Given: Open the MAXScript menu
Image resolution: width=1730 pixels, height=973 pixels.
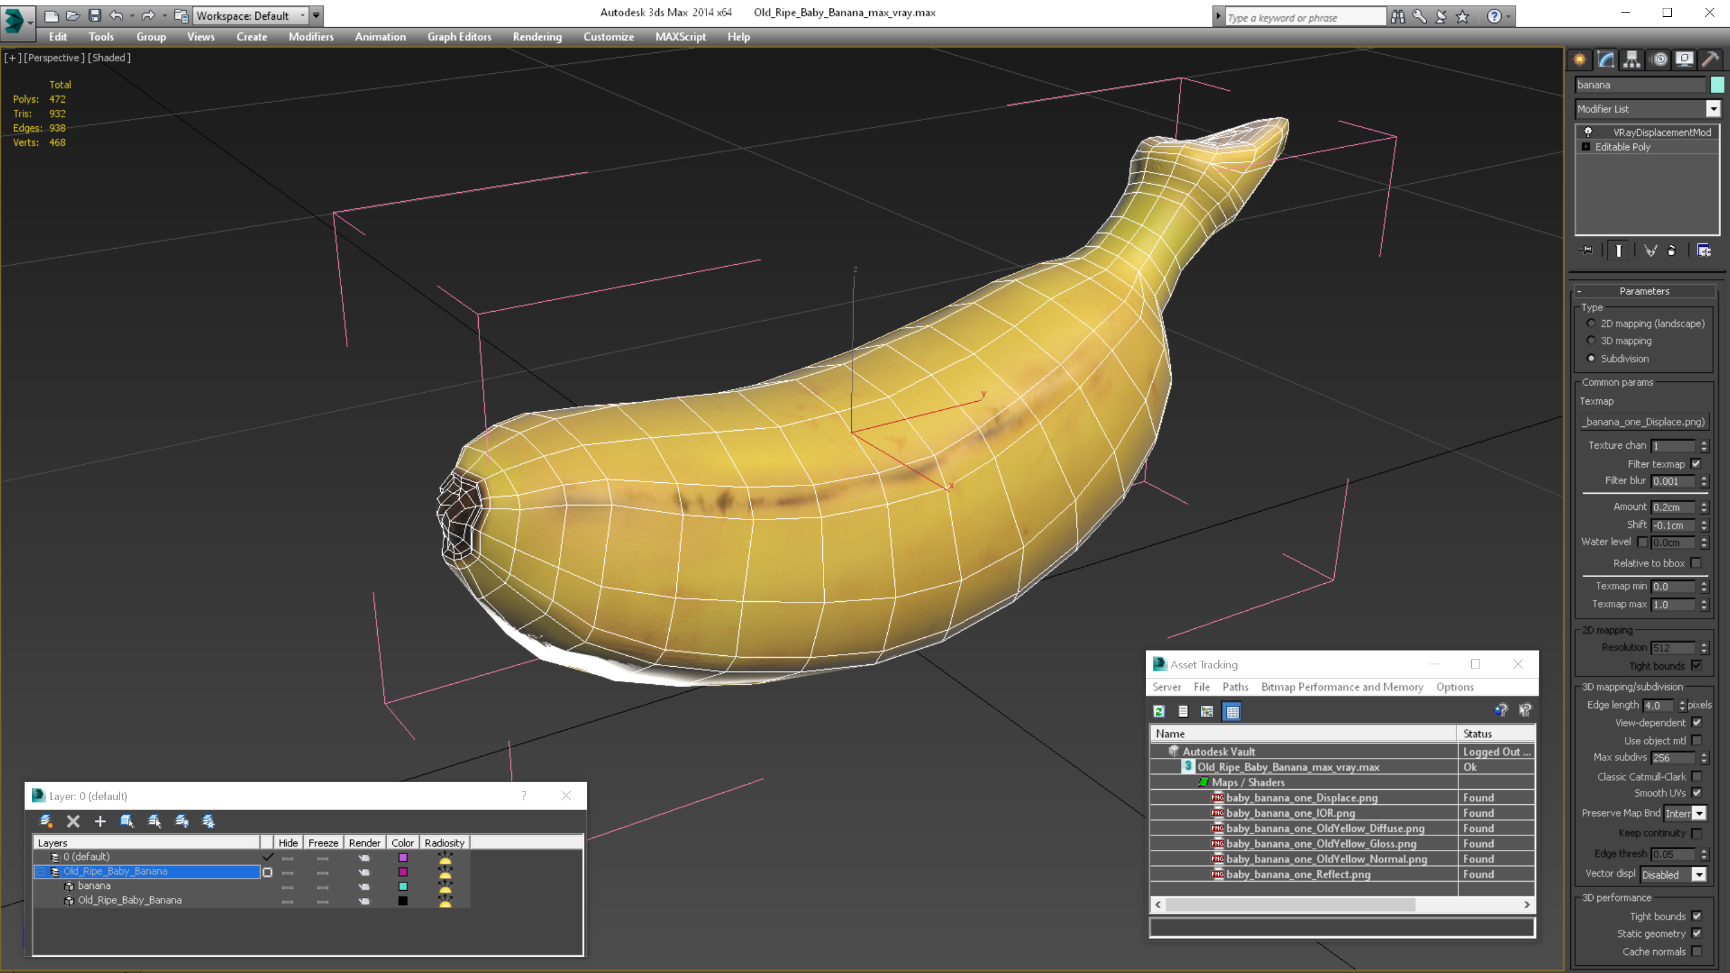Looking at the screenshot, I should (681, 37).
